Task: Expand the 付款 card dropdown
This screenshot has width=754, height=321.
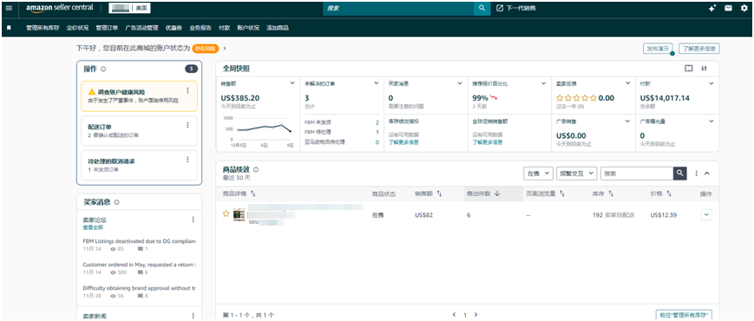Action: click(x=711, y=83)
